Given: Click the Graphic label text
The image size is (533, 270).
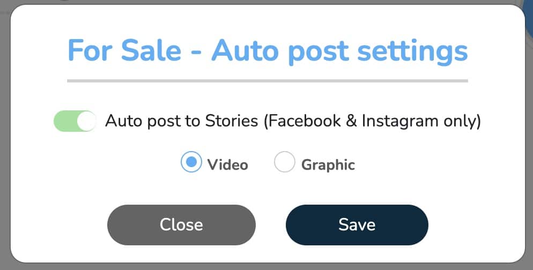Looking at the screenshot, I should point(328,166).
